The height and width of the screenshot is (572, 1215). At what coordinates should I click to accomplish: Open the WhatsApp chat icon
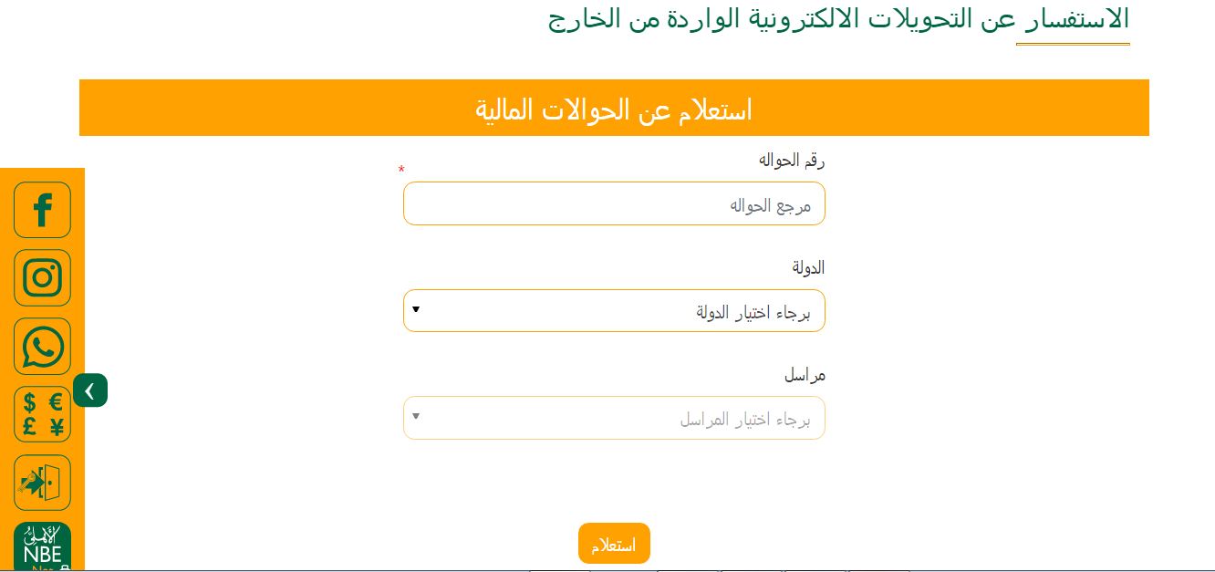click(x=42, y=346)
